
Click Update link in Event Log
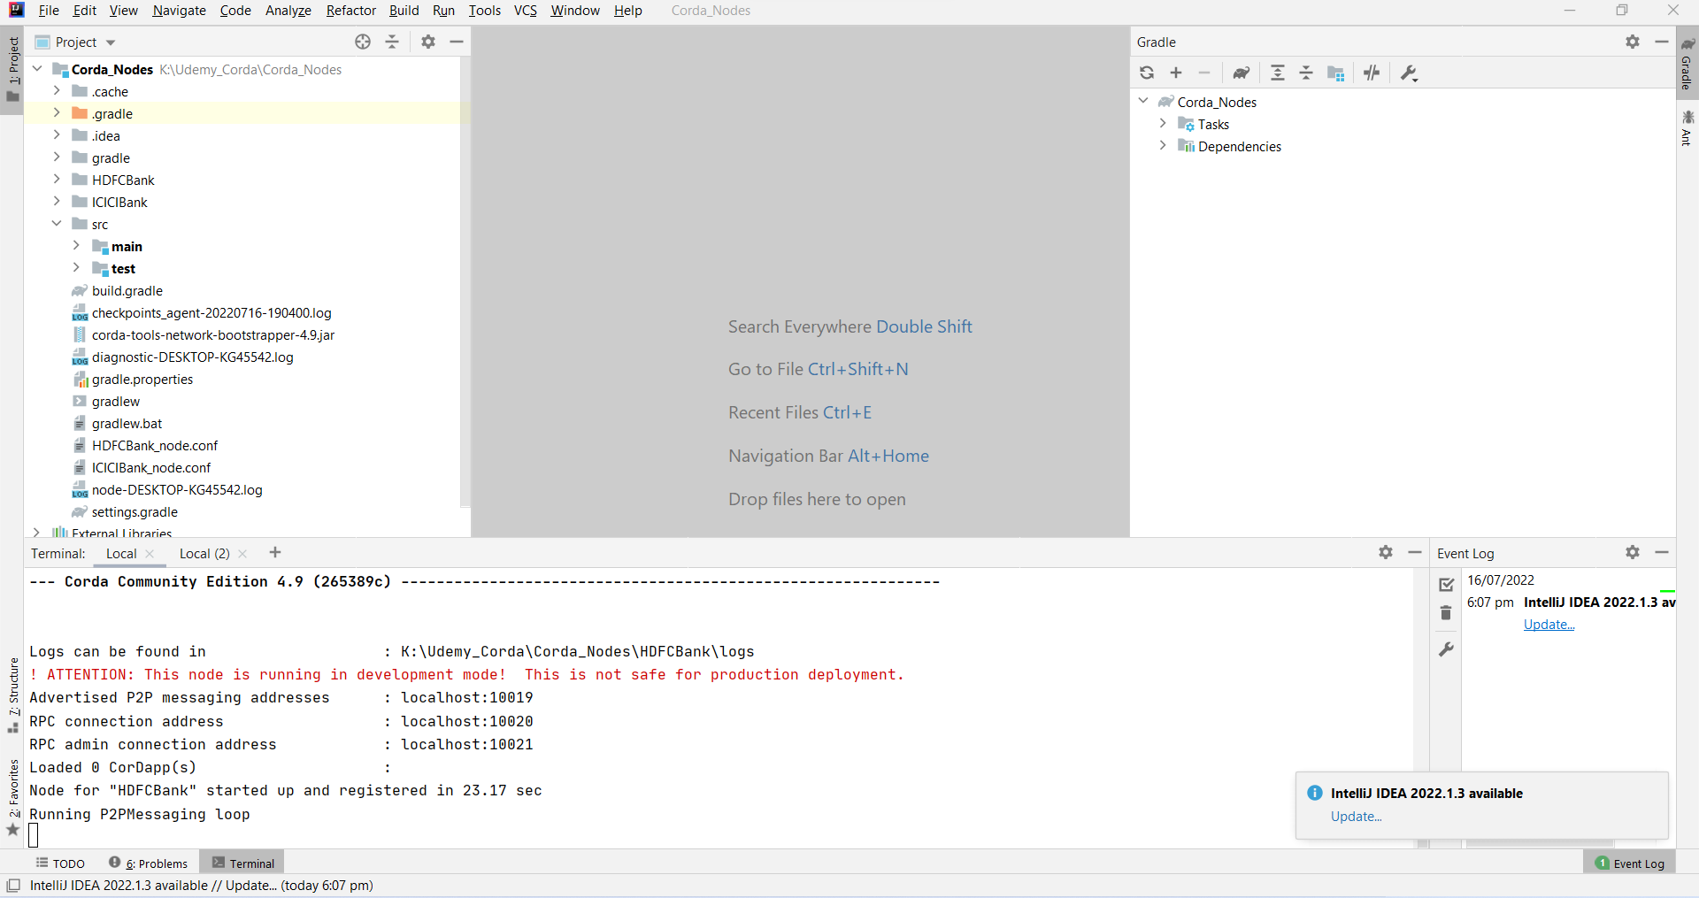pos(1549,625)
